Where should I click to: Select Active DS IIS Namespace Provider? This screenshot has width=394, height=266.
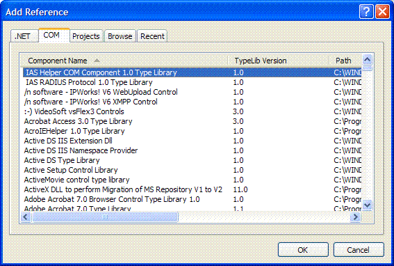click(192, 150)
